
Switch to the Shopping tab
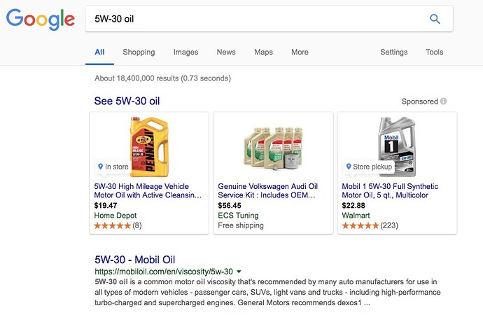(139, 52)
